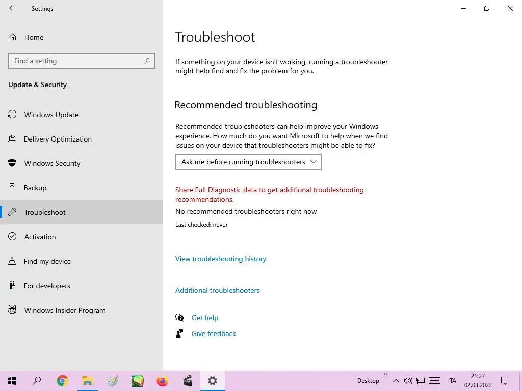Open Additional troubleshooters
This screenshot has height=391, width=522.
click(217, 290)
